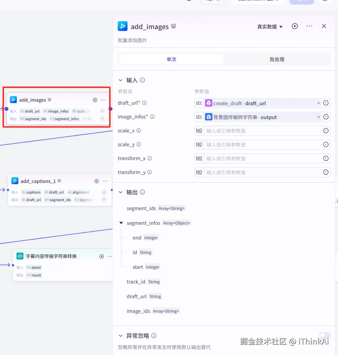338x355 pixels.
Task: Select the add_captions_1 node's run icon
Action: (96, 181)
